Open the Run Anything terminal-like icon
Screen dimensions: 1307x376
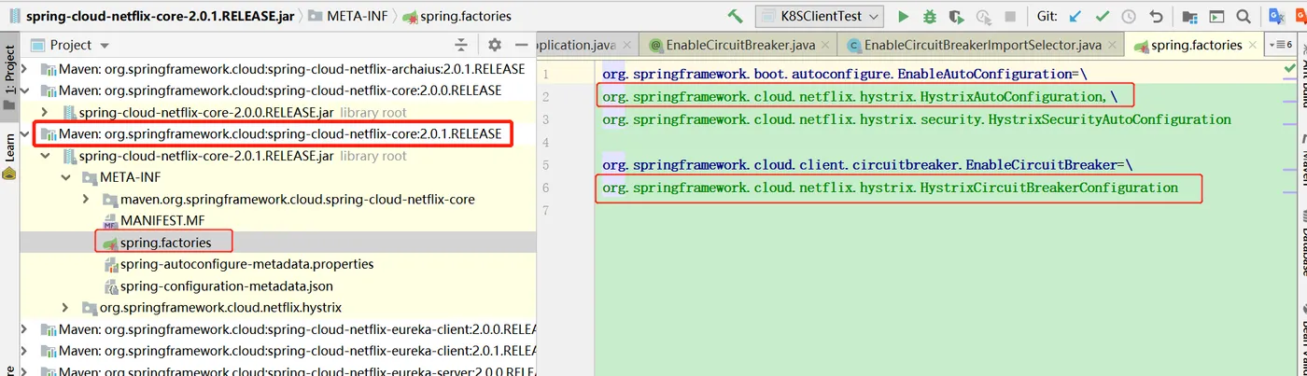tap(1216, 16)
